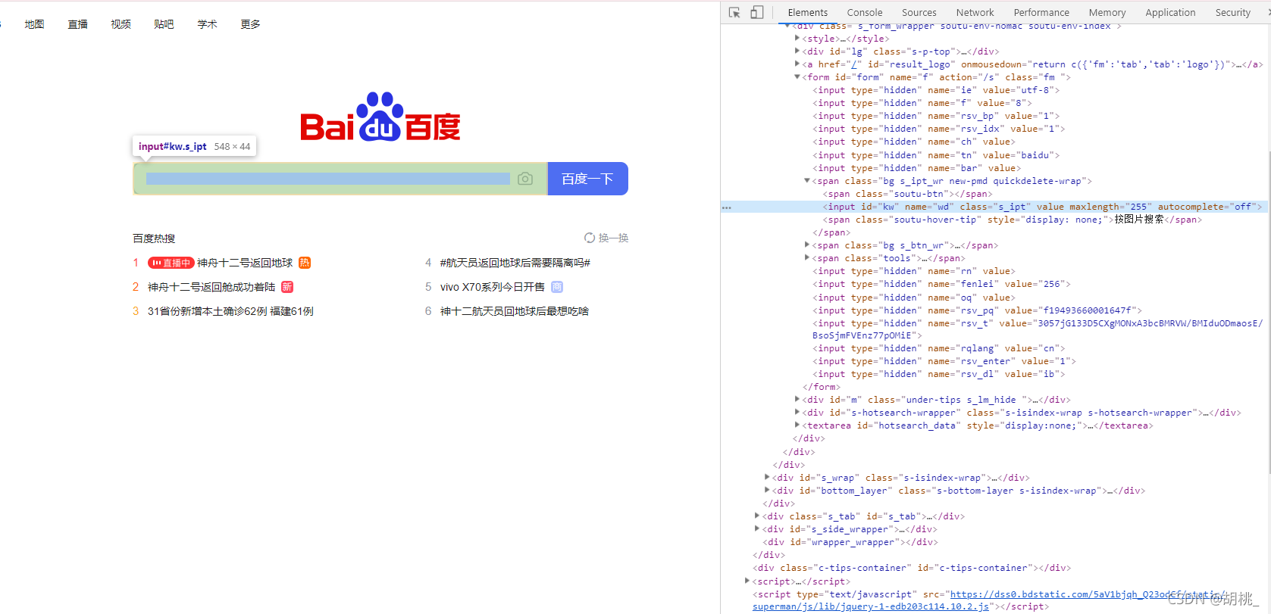Expand the div id="s-hotsearch-wrapper" node
The image size is (1271, 614).
tap(797, 412)
